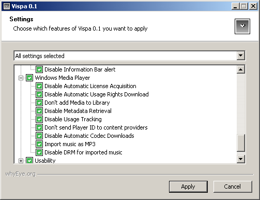Apply the selected settings

click(188, 187)
